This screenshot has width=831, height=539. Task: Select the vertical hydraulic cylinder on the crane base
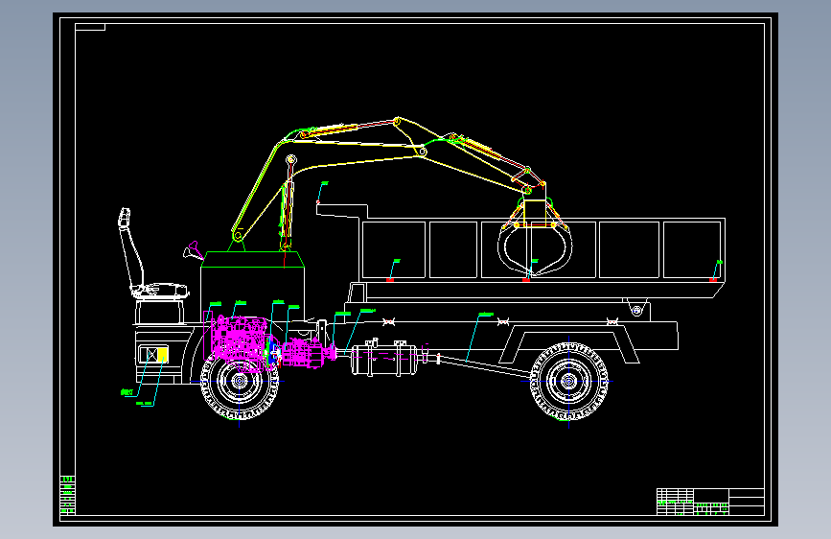pos(288,203)
